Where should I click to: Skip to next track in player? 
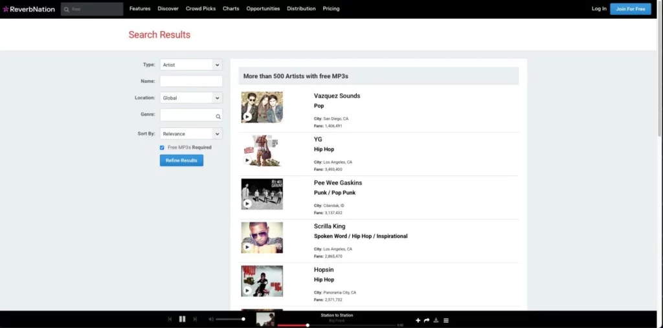point(195,319)
